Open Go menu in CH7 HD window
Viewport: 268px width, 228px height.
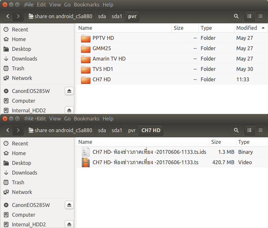67,119
